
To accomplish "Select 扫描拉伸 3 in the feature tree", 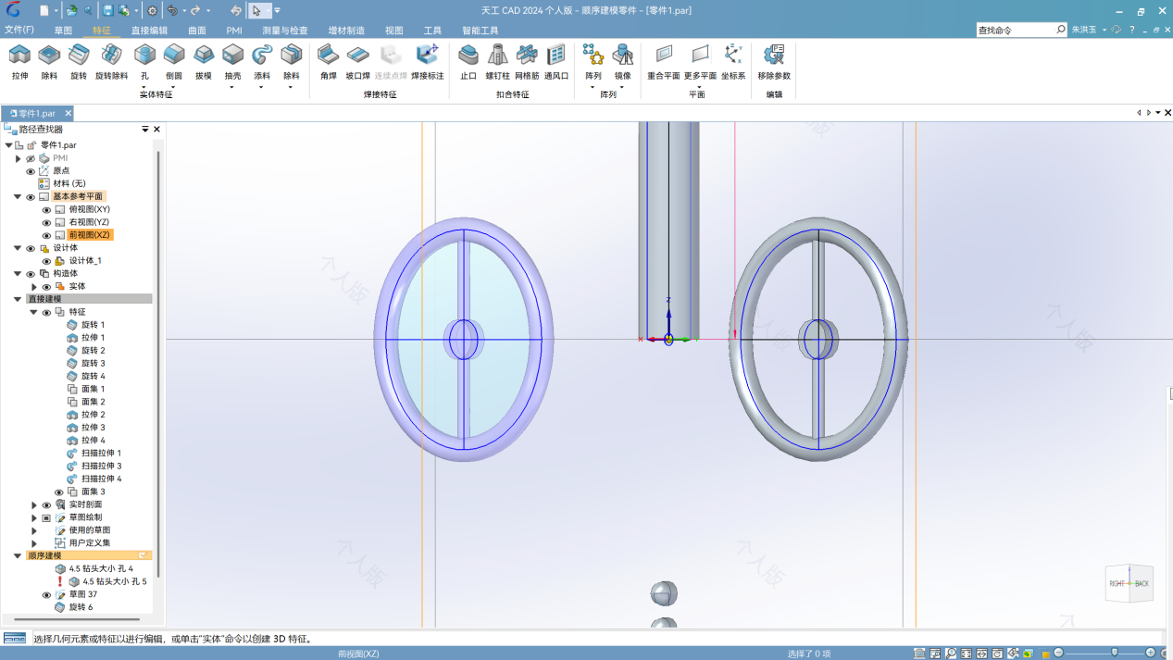I will click(94, 467).
